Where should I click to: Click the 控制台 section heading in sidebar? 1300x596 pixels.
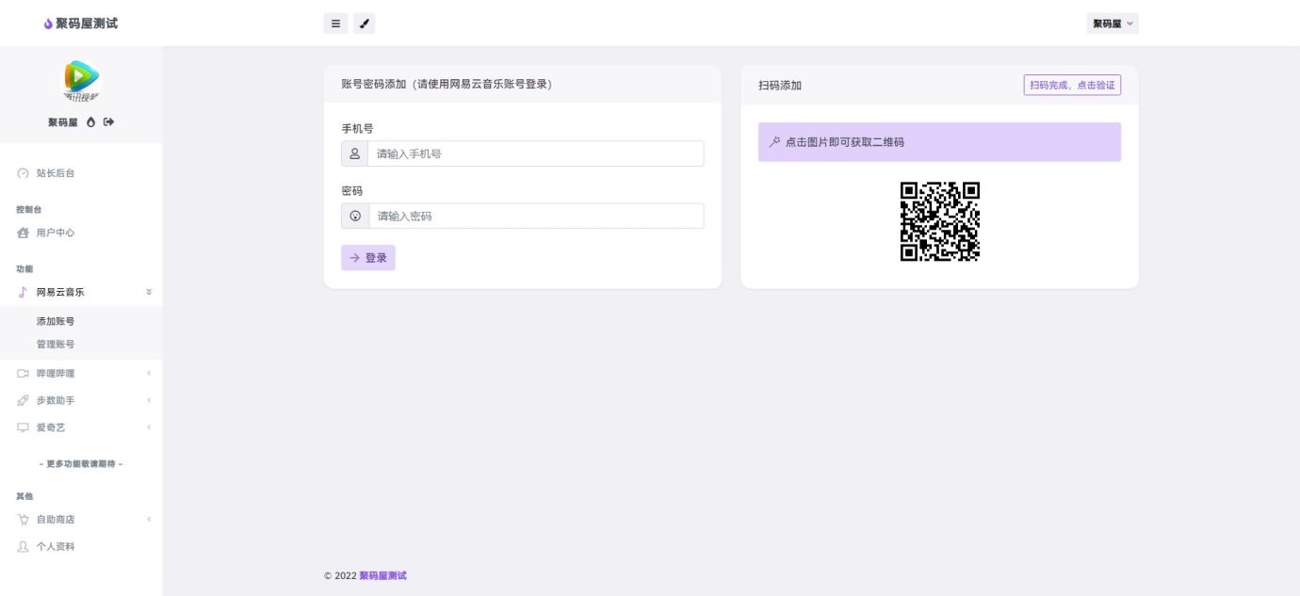tap(28, 209)
